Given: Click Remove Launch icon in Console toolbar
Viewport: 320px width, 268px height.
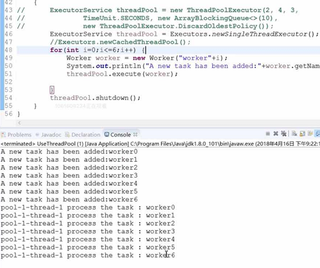Looking at the screenshot, I should 276,134.
